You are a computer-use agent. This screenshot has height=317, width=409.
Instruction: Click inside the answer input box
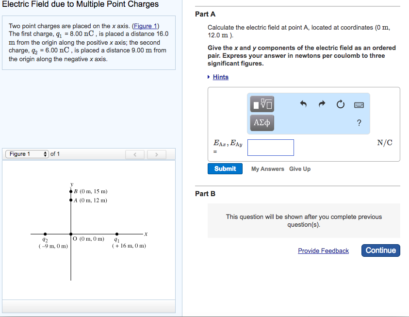[270, 147]
